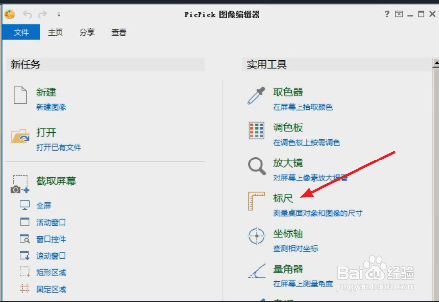This screenshot has height=302, width=439.
Task: Open the 量角器 tool
Action: pos(288,269)
